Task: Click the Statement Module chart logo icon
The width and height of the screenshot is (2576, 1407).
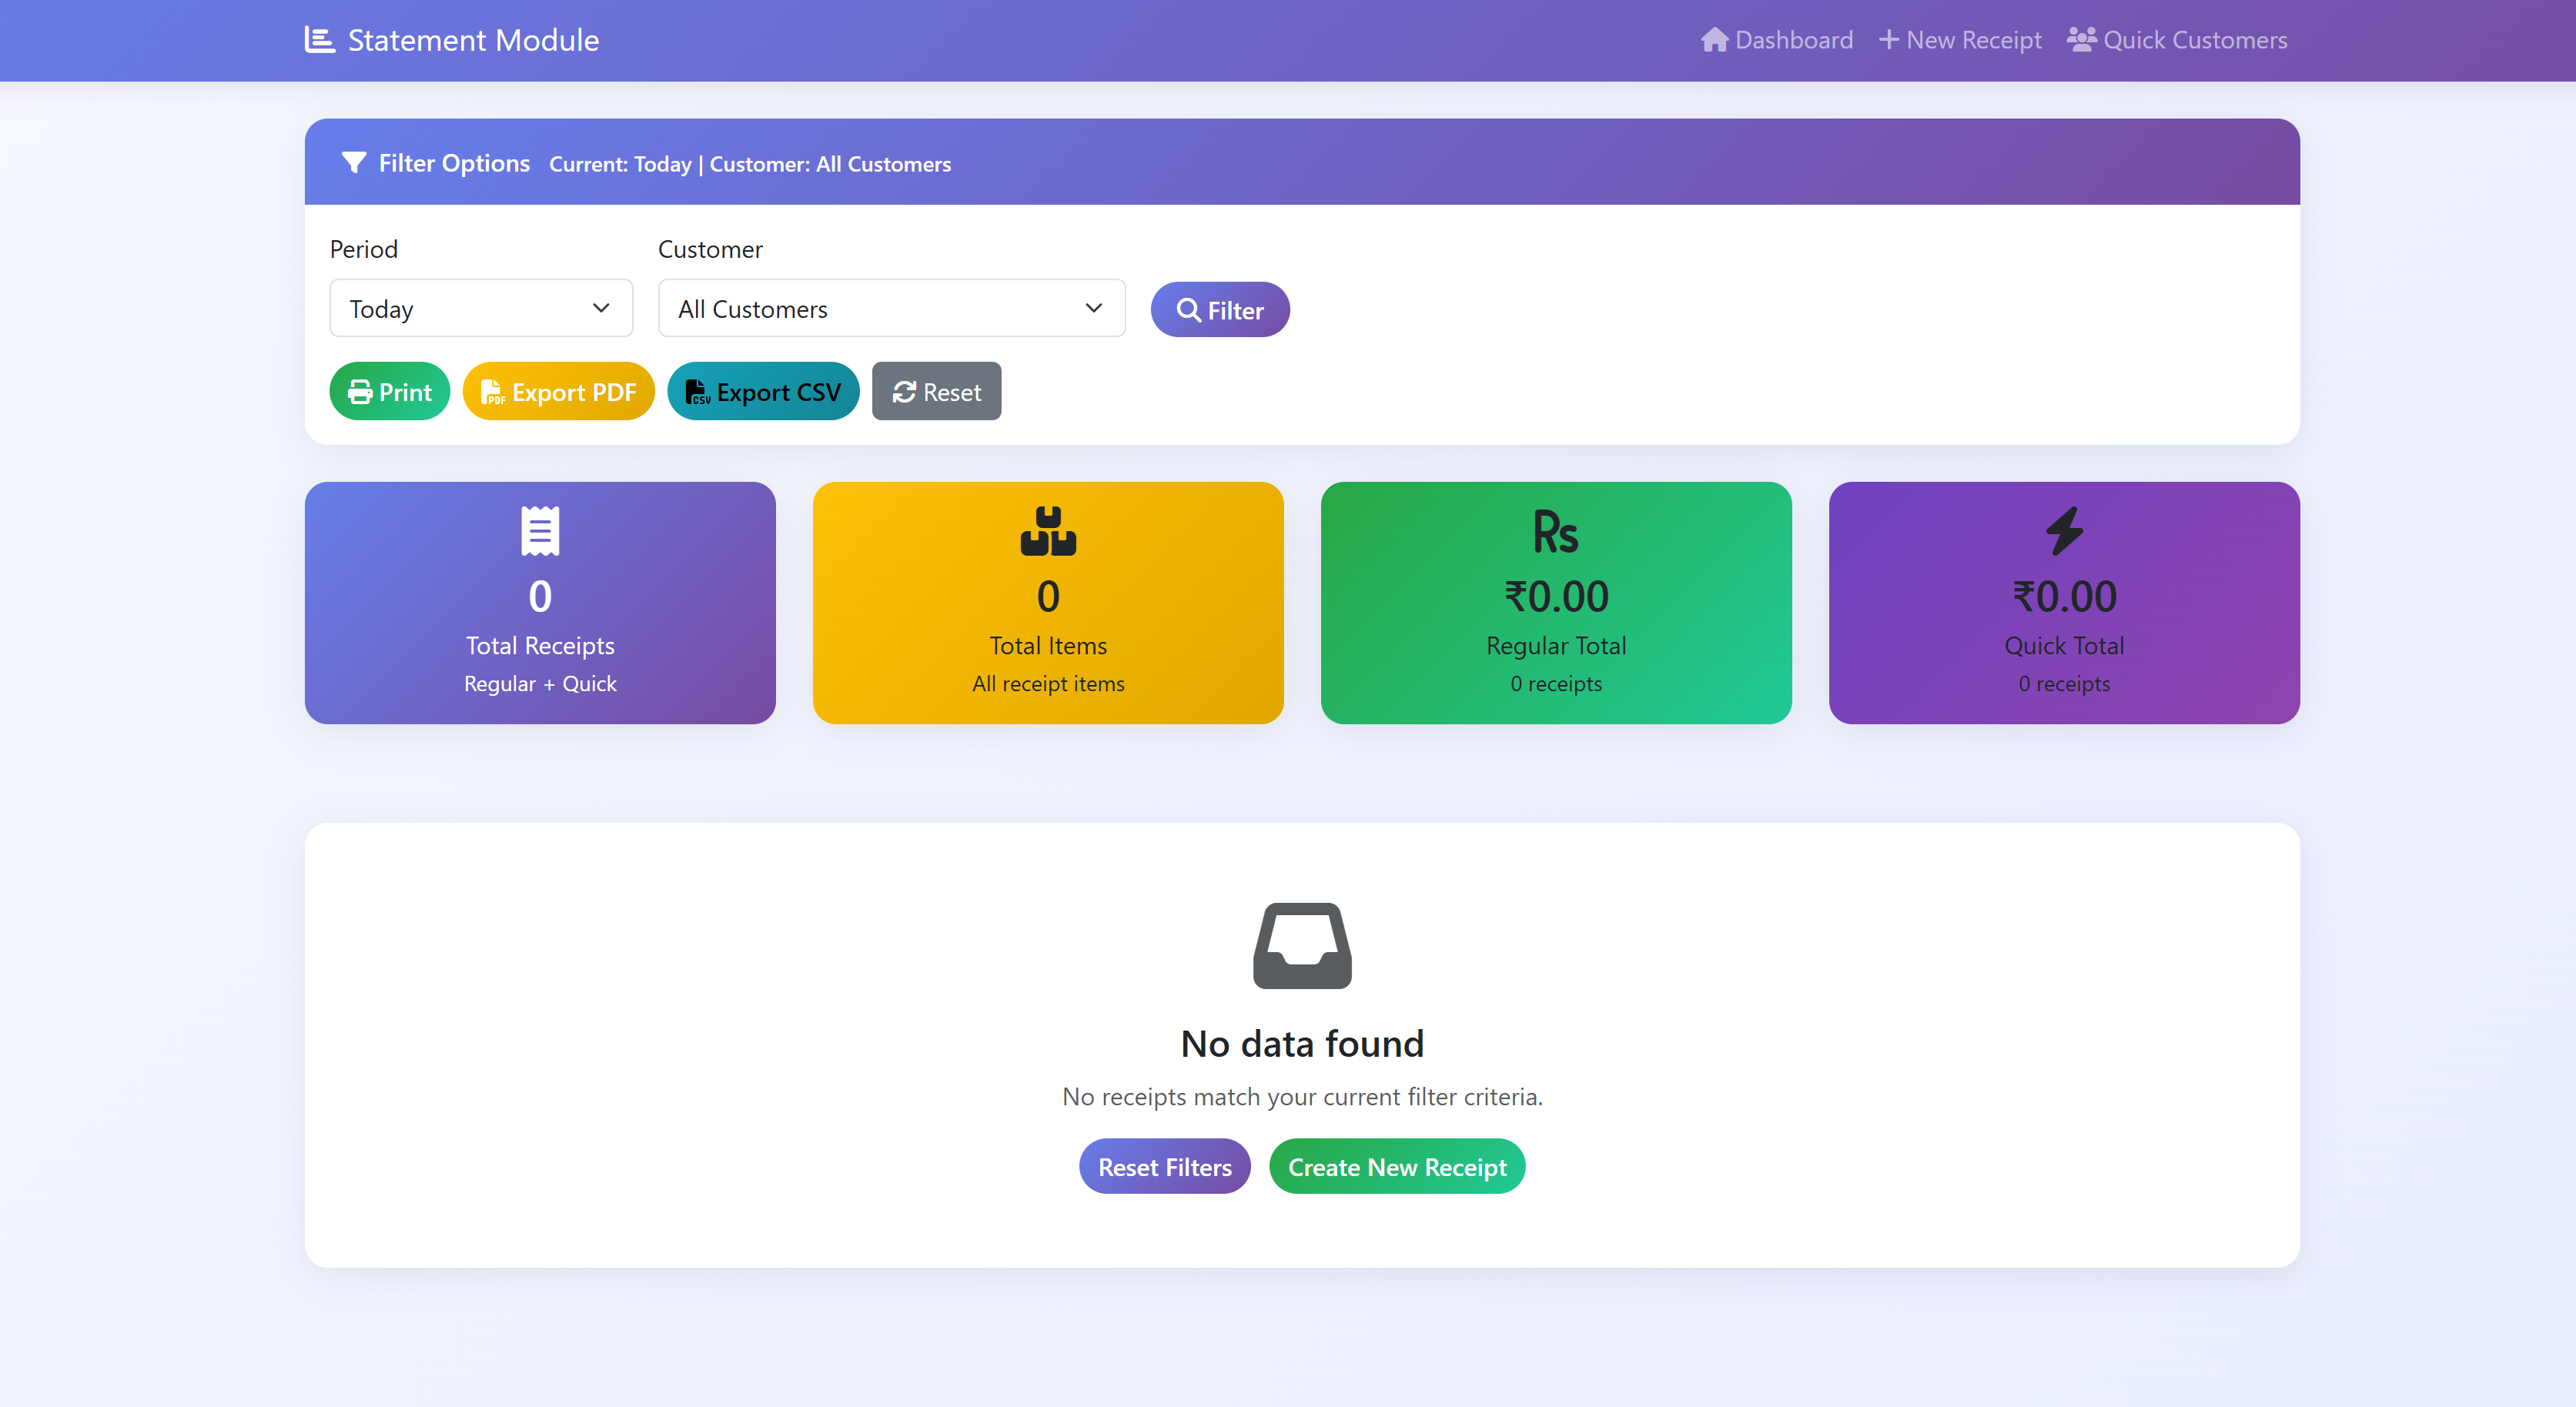Action: (319, 40)
